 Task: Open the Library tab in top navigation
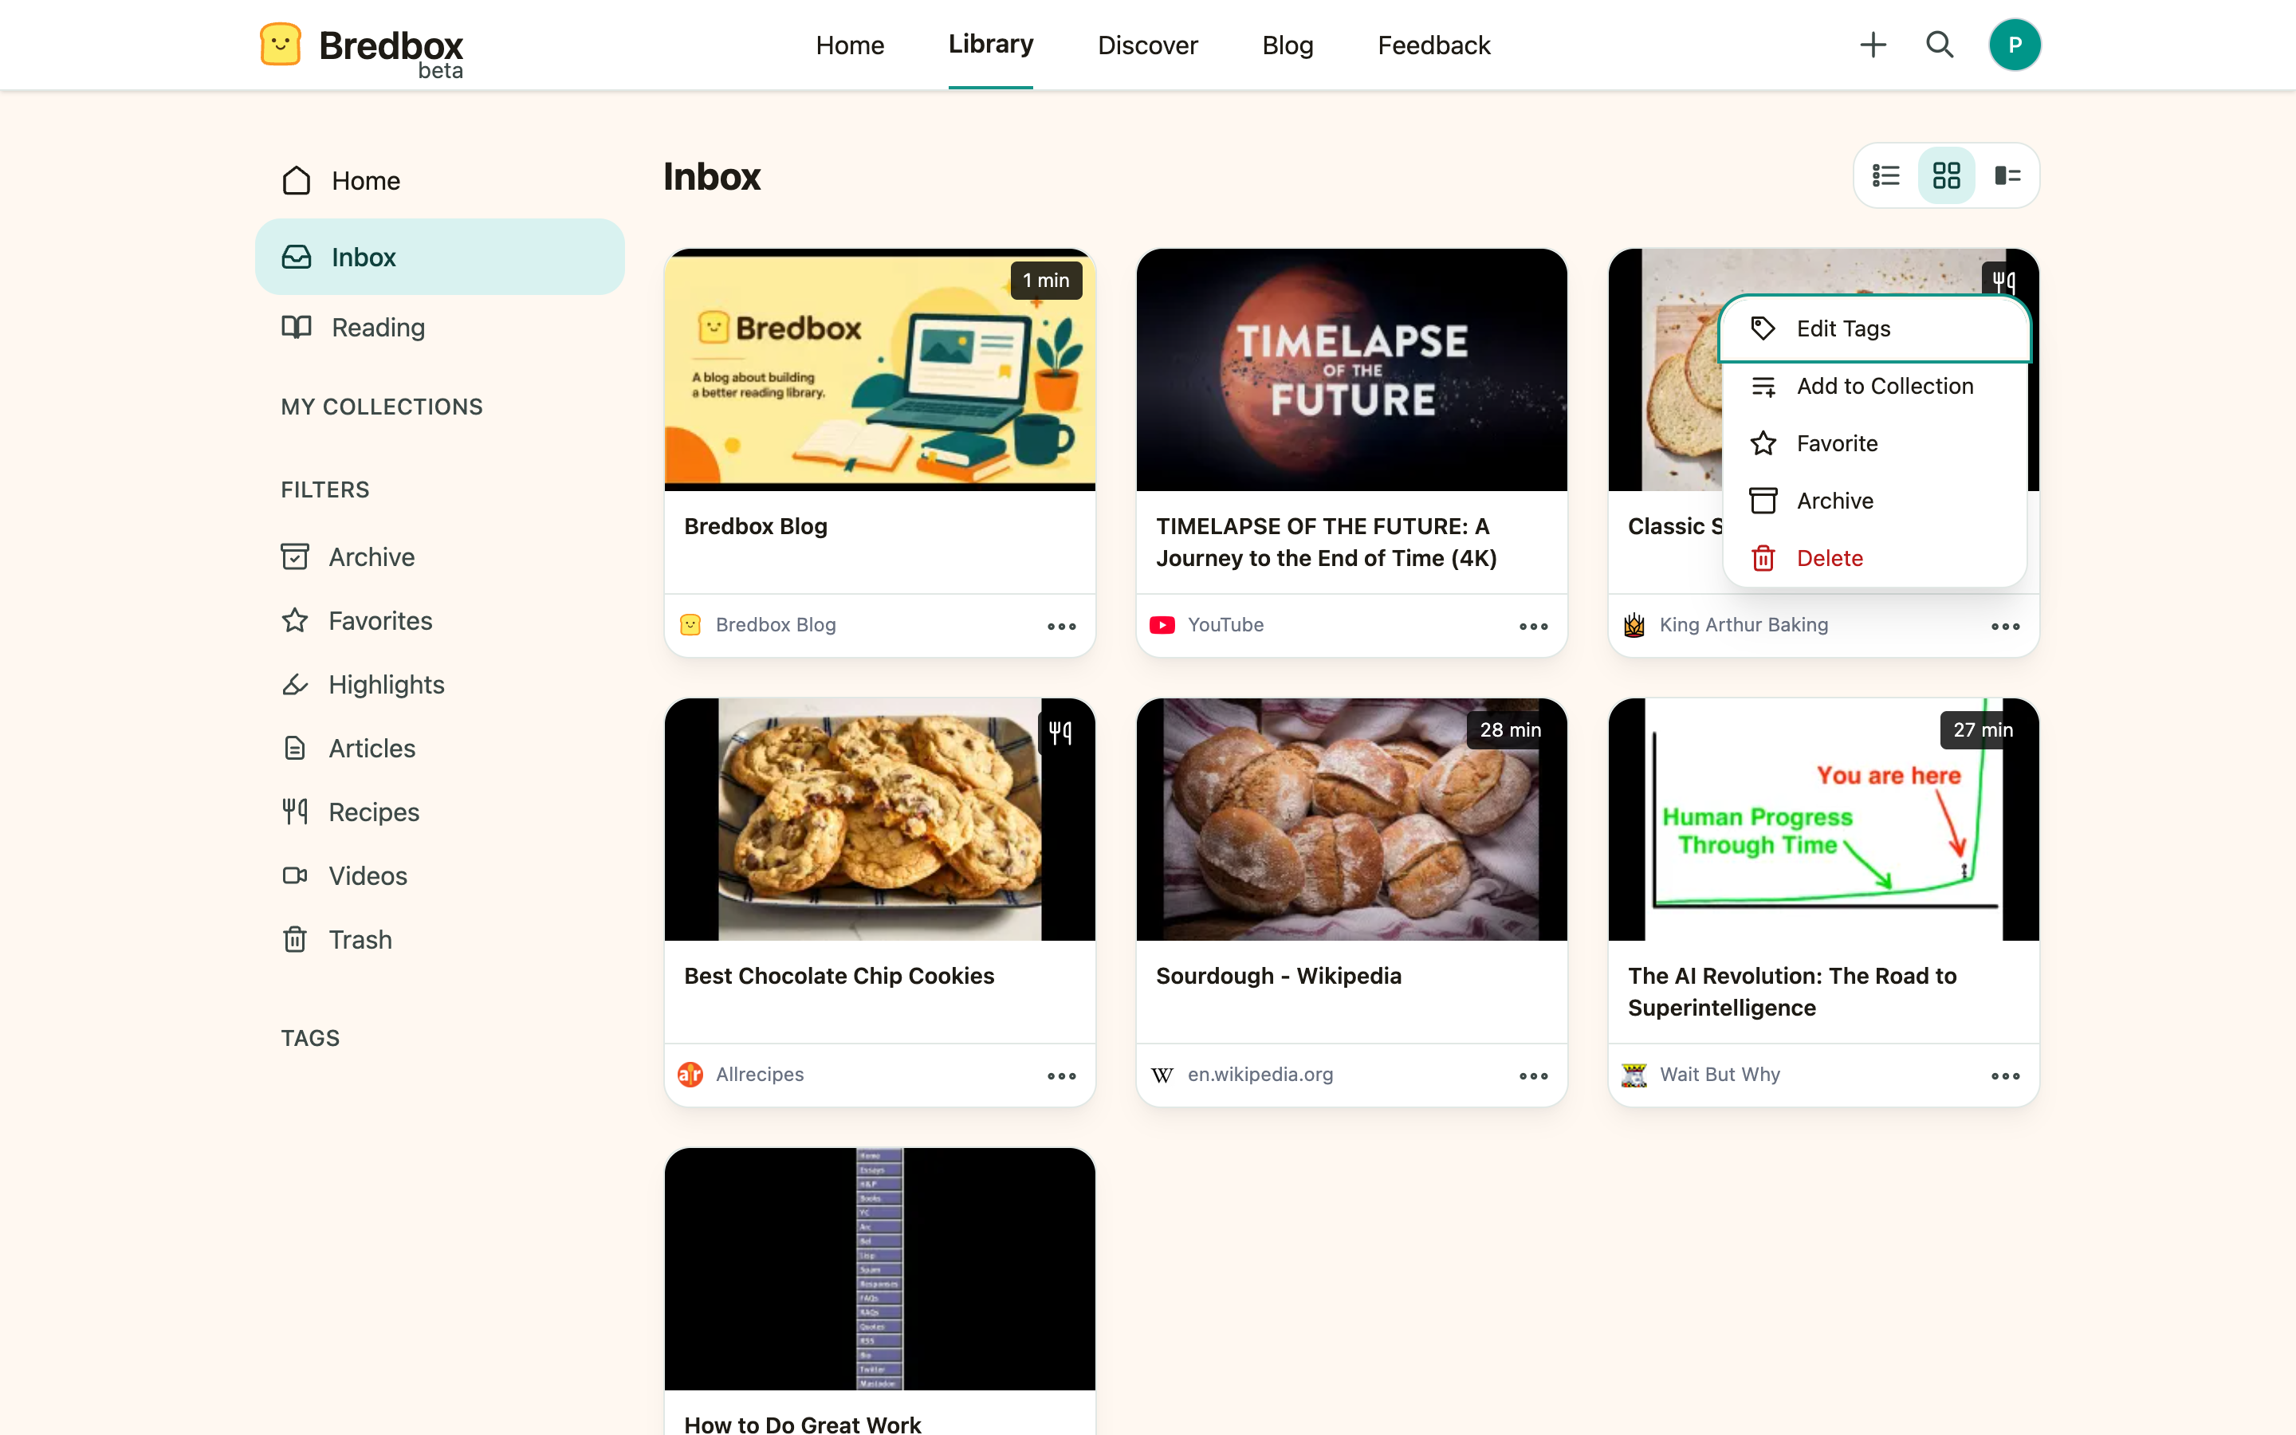coord(990,45)
